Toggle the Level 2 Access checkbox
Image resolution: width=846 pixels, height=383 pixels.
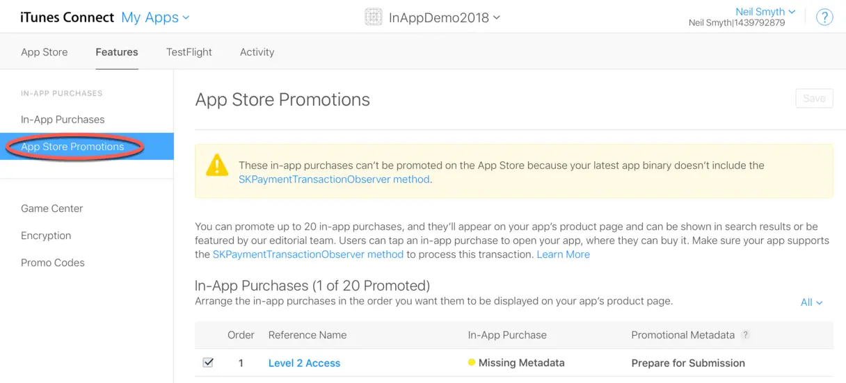coord(208,363)
